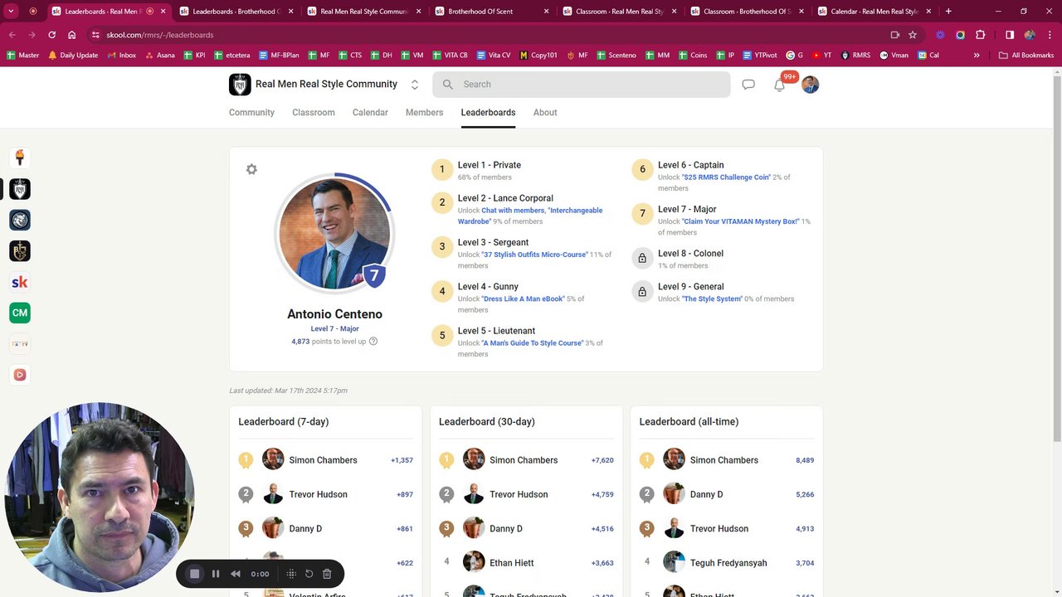1062x597 pixels.
Task: Open Simon Chambers in the 7-day leaderboard
Action: 323,460
